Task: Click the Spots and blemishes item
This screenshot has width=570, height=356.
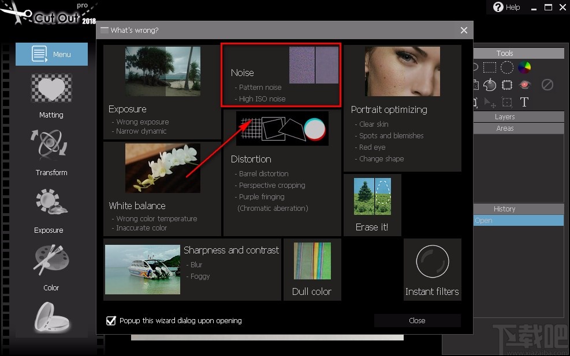Action: pyautogui.click(x=391, y=135)
